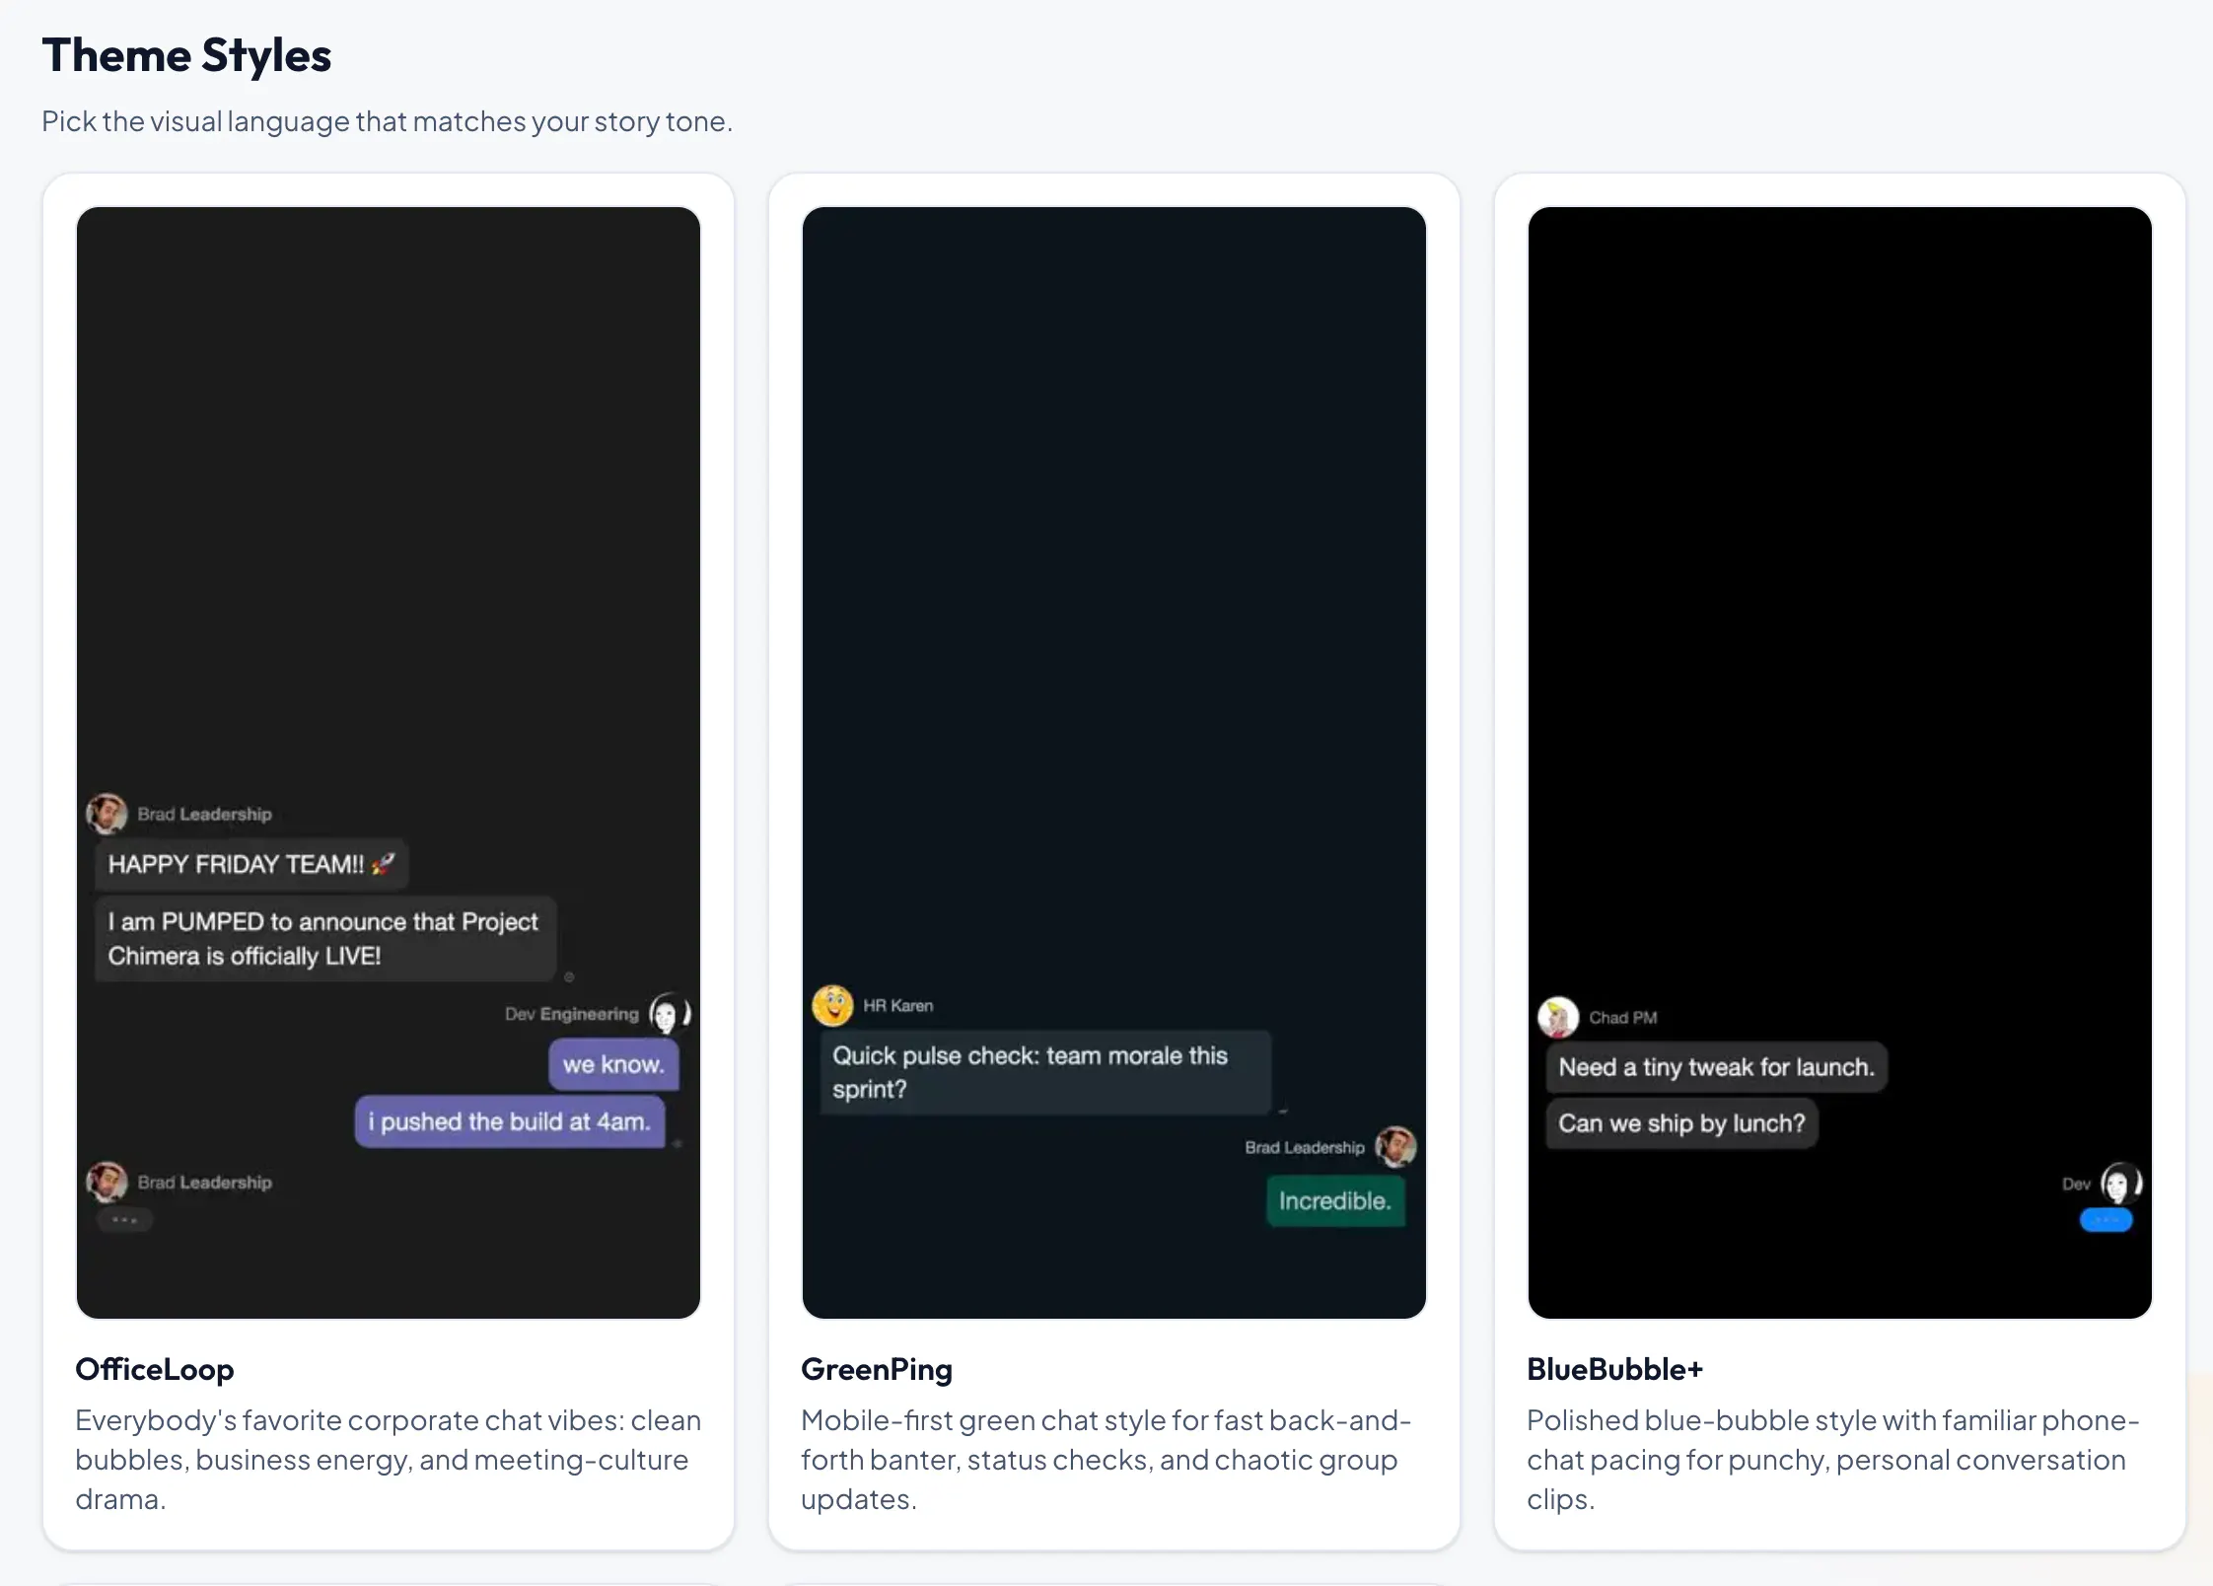
Task: Click the 'Need a tiny tweak for launch.' bubble
Action: [1716, 1067]
